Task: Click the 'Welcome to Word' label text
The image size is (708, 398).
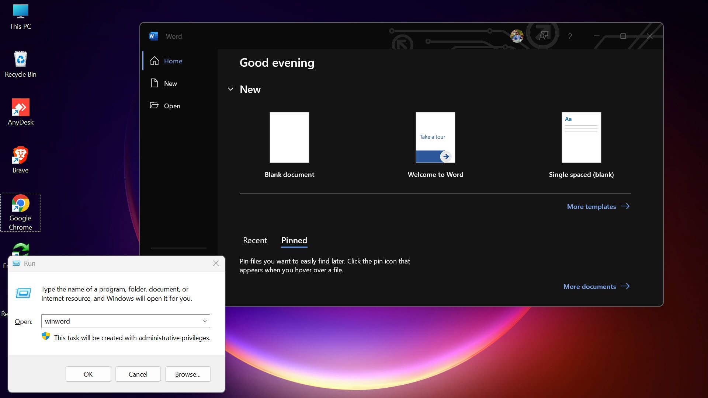Action: [435, 174]
